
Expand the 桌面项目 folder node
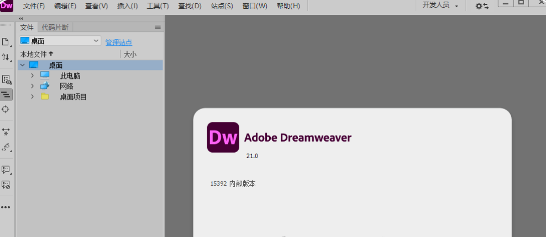tap(33, 96)
